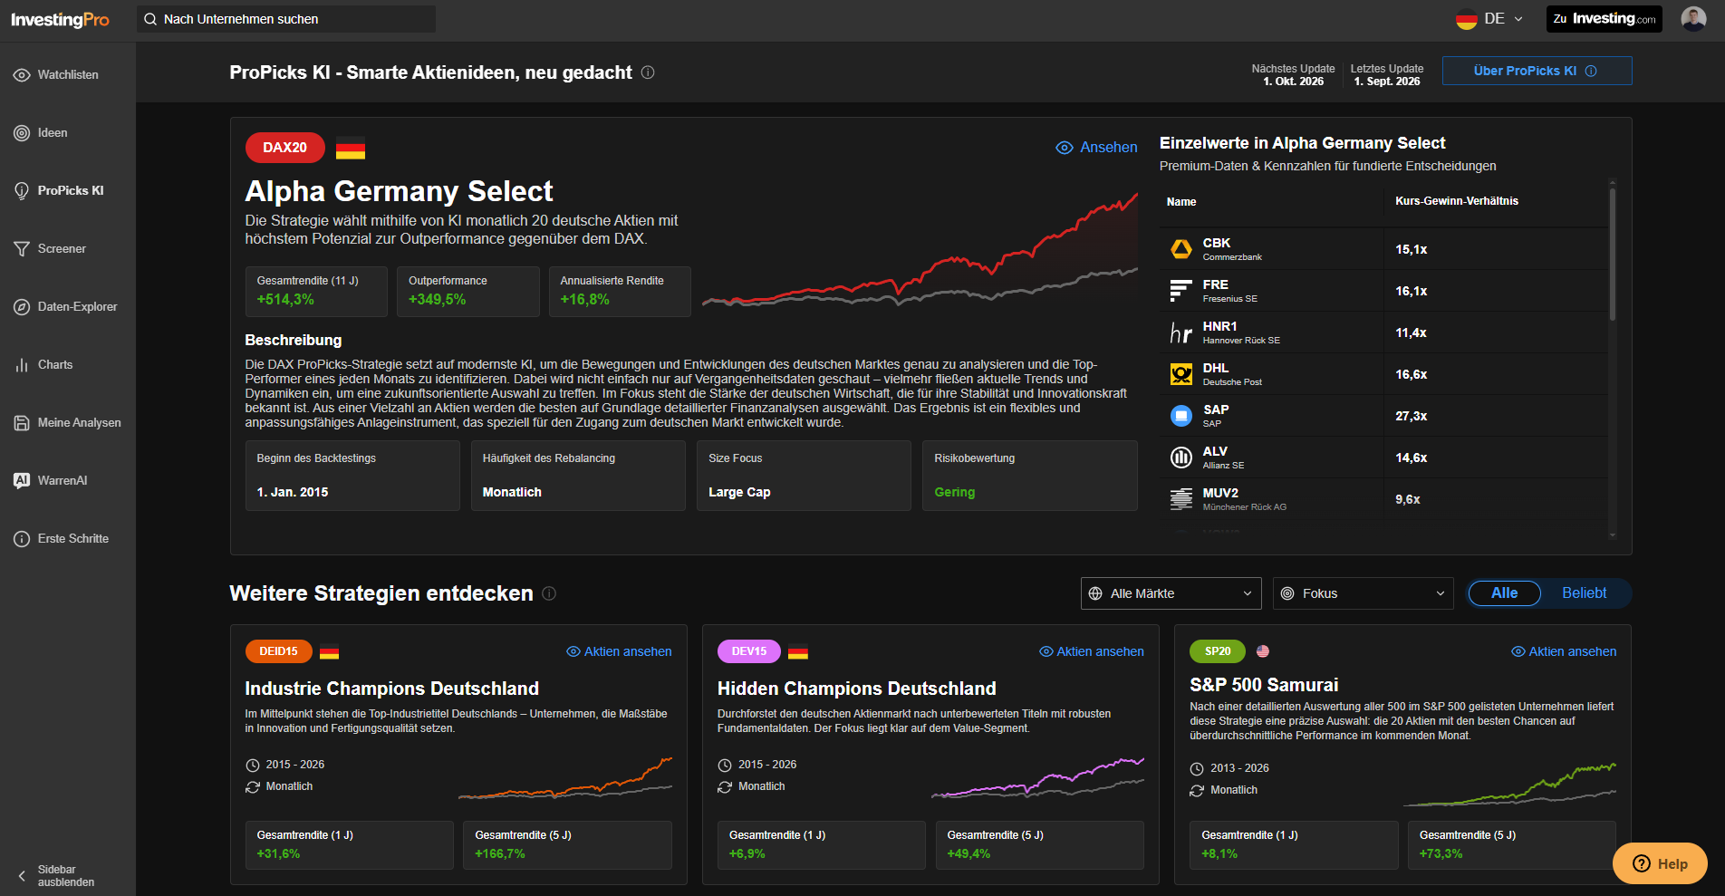1725x896 pixels.
Task: Click the Annualisierte Rendite +16,8% box
Action: (x=620, y=292)
